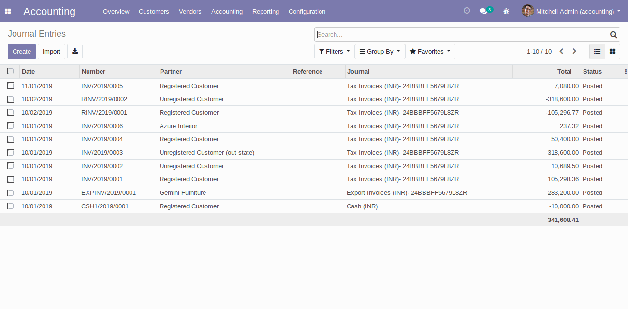Viewport: 628px width, 309px height.
Task: Open the Customers menu
Action: [154, 11]
